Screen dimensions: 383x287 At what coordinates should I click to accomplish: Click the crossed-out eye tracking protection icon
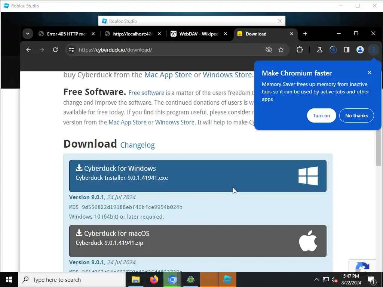pos(269,50)
